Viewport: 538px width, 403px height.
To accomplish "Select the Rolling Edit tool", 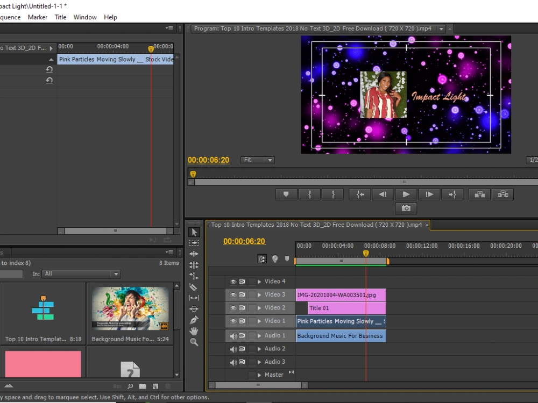I will pos(194,264).
